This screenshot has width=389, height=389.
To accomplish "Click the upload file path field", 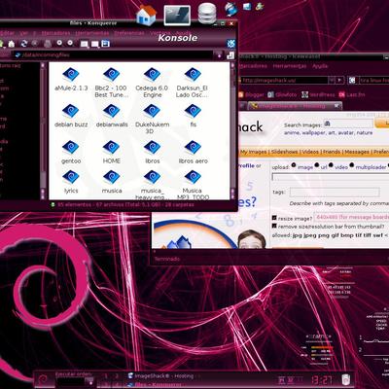I will [331, 177].
